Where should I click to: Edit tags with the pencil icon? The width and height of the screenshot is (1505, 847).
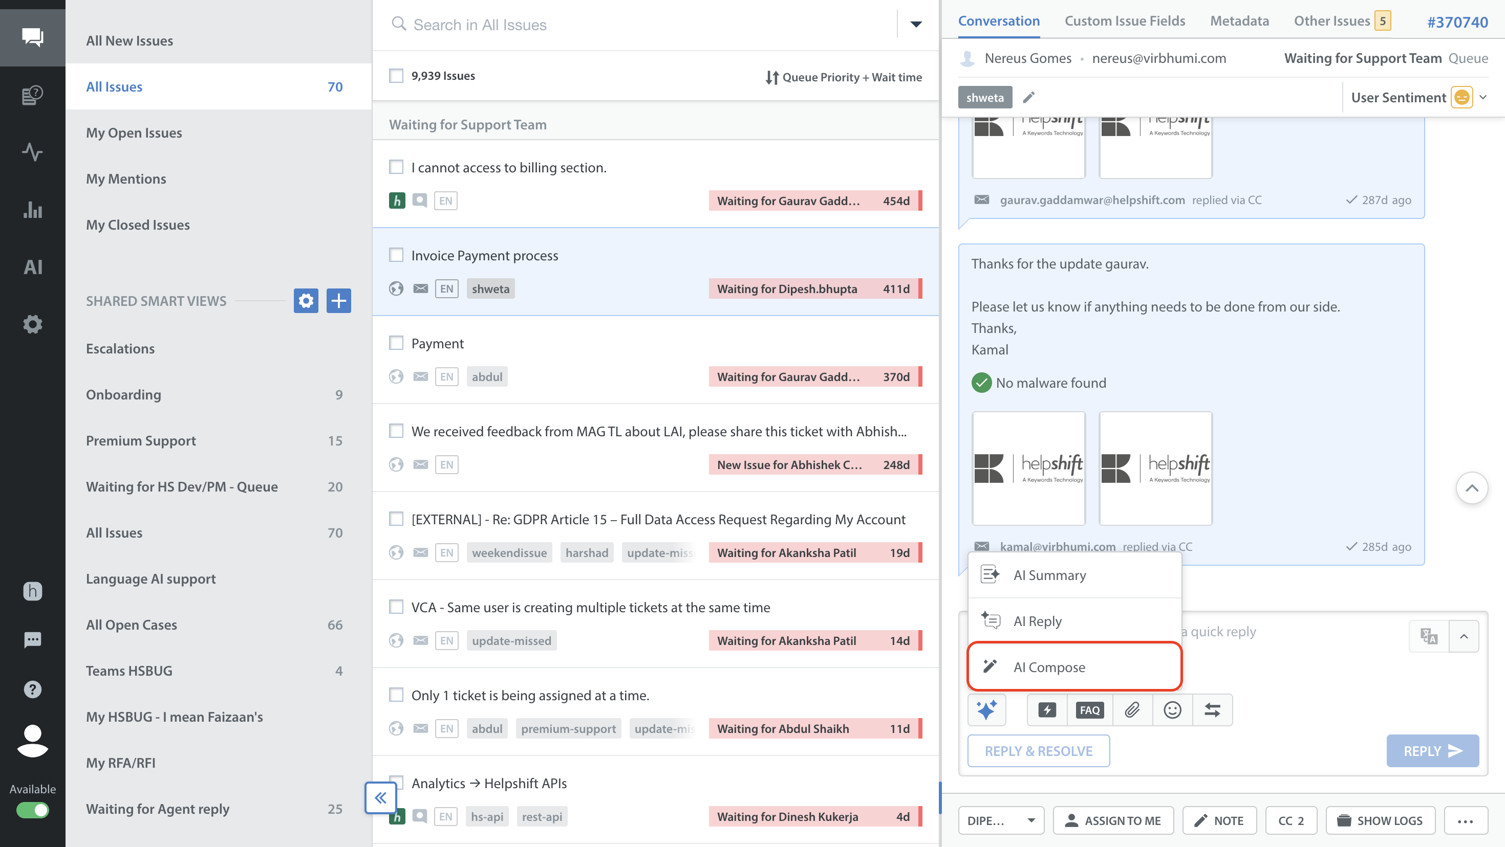1029,98
